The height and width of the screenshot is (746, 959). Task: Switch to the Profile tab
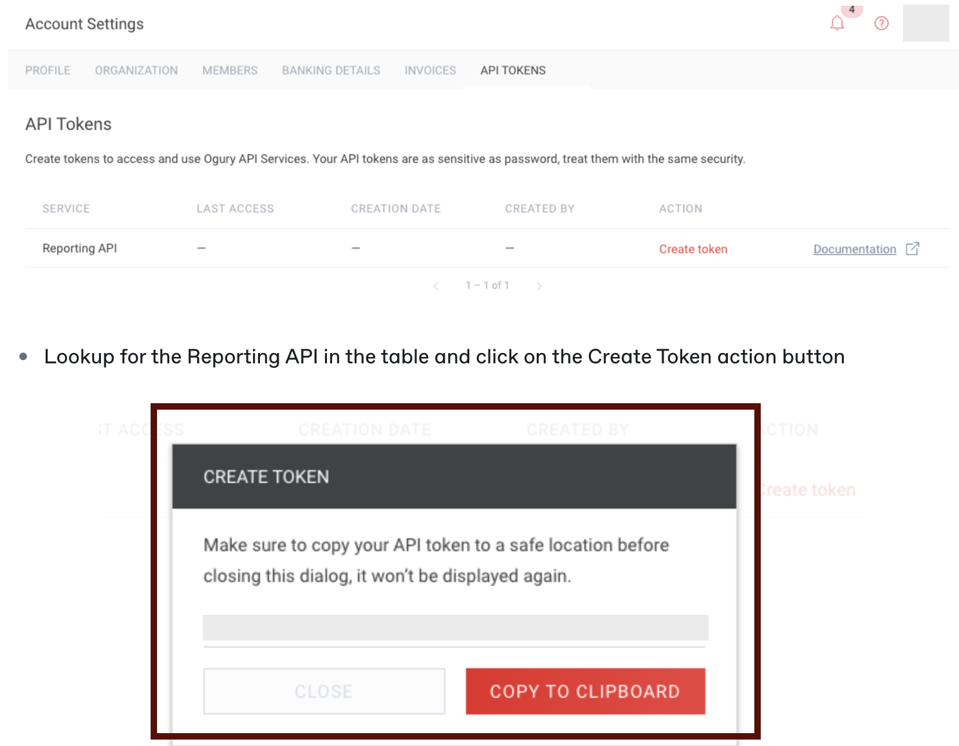point(48,71)
